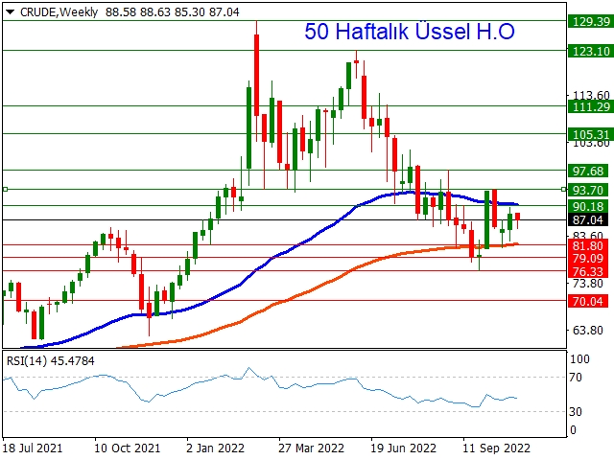Image resolution: width=614 pixels, height=460 pixels.
Task: Click the 18 Jul 2021 date label
Action: click(32, 448)
